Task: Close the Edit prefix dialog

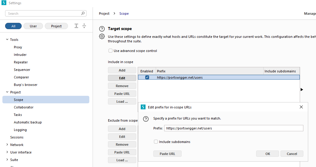Action: pyautogui.click(x=301, y=107)
